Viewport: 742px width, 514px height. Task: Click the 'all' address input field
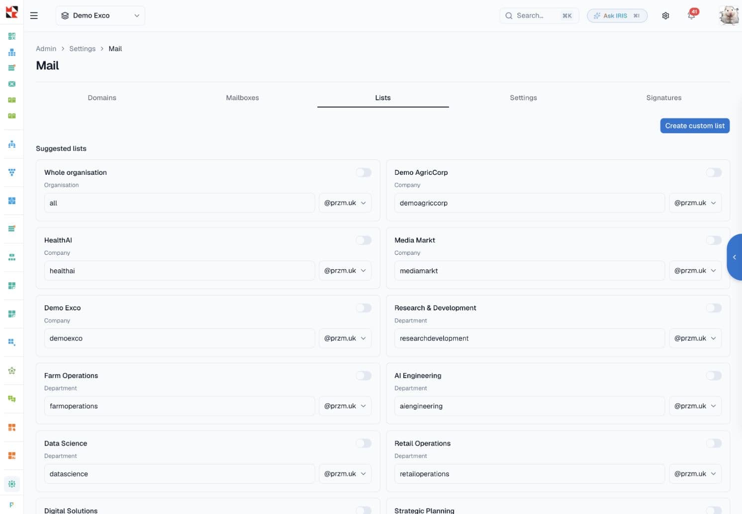180,203
